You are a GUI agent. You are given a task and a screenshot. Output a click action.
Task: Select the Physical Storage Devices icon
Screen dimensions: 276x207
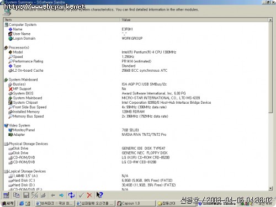coord(6,144)
